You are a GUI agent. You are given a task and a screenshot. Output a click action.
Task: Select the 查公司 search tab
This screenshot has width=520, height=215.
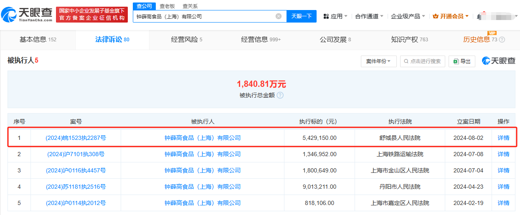click(x=145, y=6)
